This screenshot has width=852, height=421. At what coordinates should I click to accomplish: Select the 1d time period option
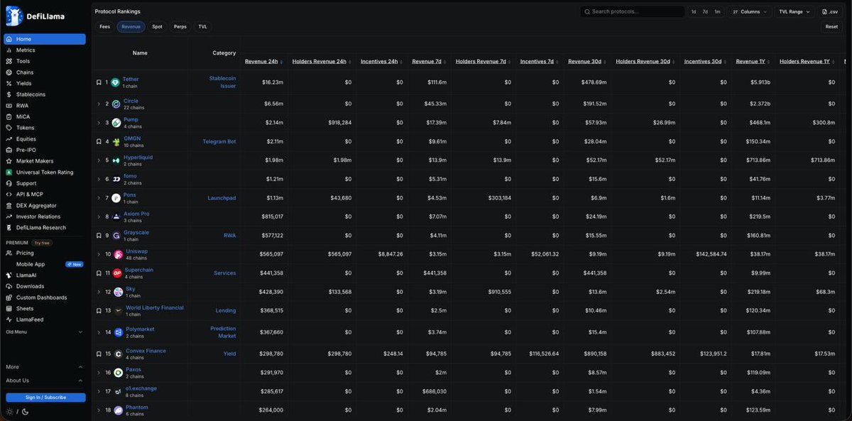[x=694, y=12]
